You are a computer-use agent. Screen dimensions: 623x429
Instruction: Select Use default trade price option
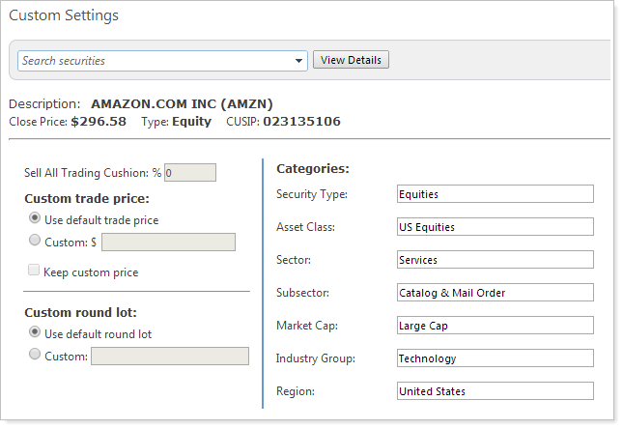click(x=36, y=219)
